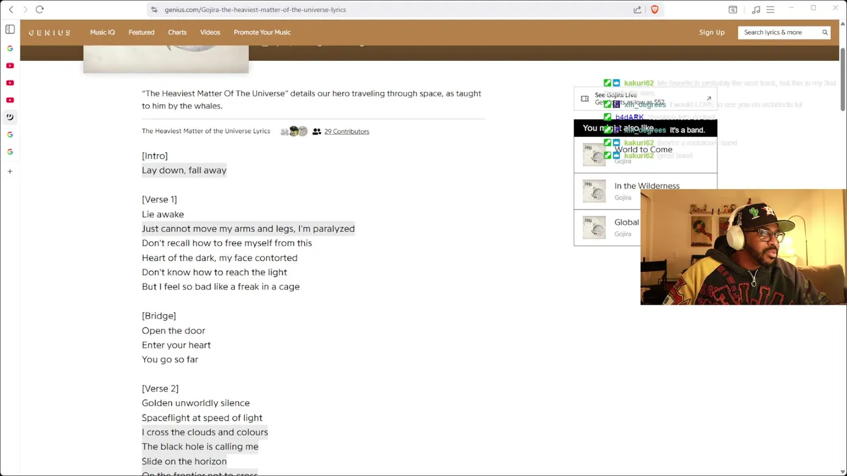The height and width of the screenshot is (476, 847).
Task: Click the lyric 'Spaceflight at speed of light'
Action: point(202,418)
